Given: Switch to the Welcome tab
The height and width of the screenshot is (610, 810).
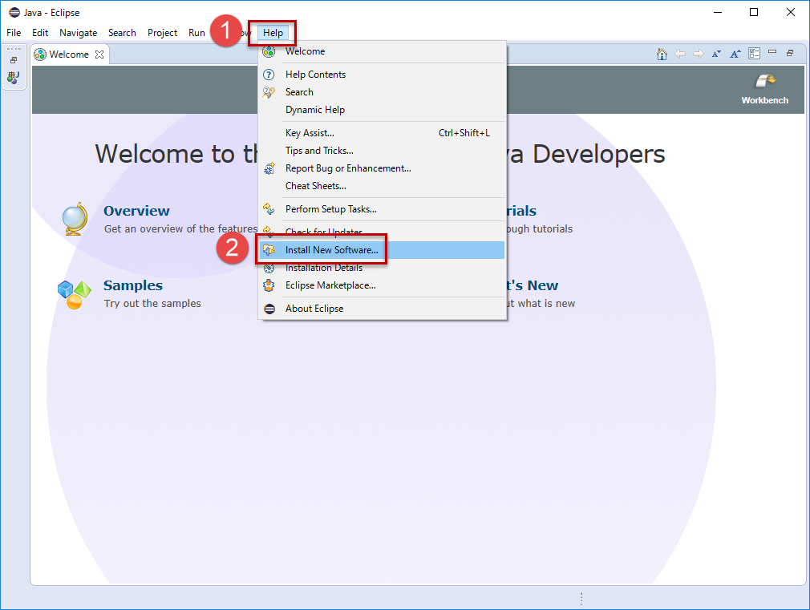Looking at the screenshot, I should (x=69, y=55).
